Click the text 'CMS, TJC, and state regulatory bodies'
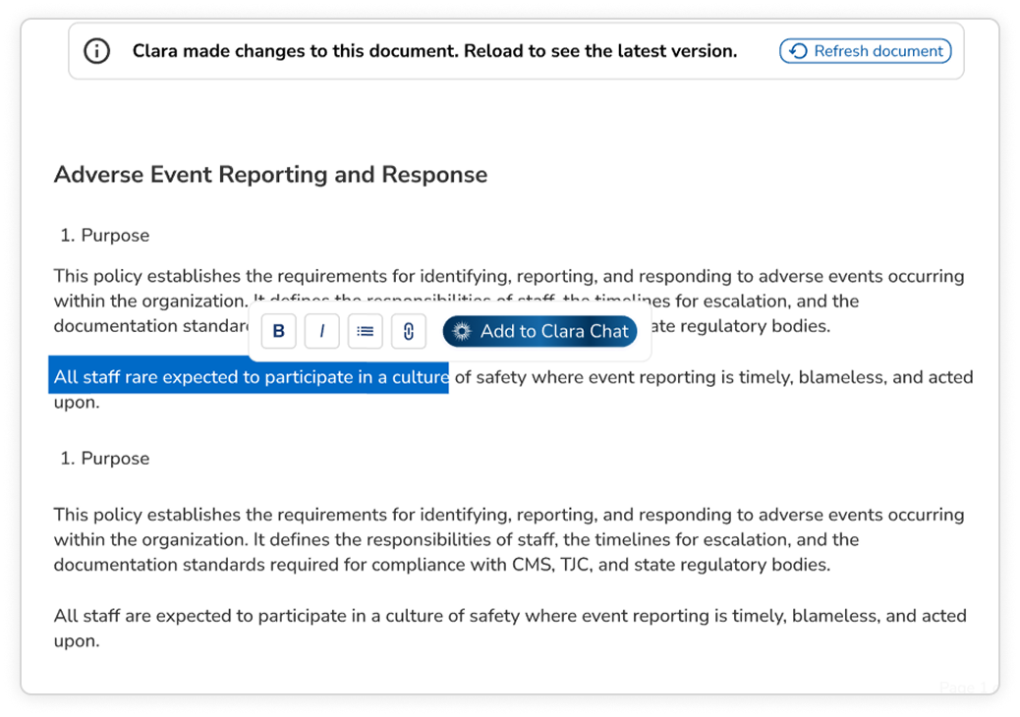 point(671,564)
